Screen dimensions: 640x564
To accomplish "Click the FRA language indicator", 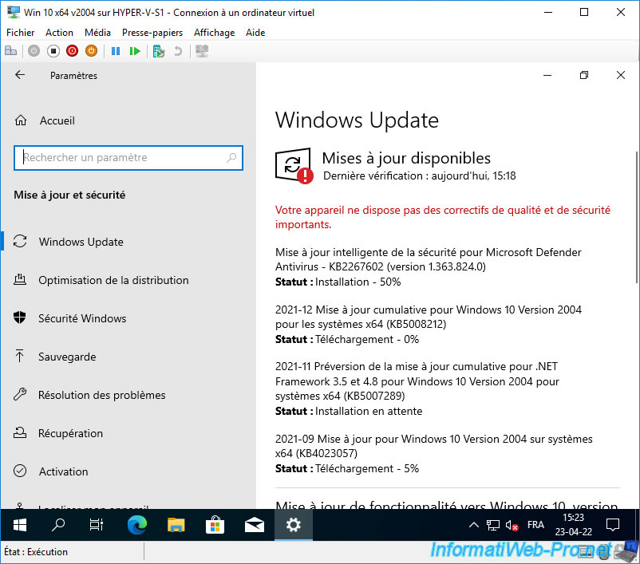I will [535, 525].
